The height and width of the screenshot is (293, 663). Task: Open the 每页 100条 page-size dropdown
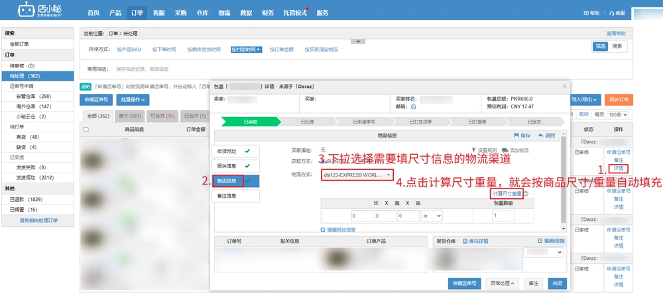click(618, 114)
